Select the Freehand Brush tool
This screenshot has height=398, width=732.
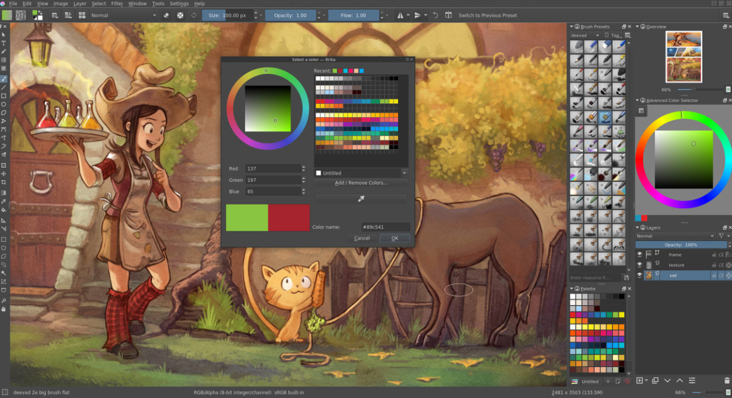click(4, 78)
